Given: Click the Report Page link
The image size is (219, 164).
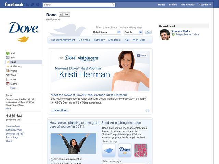Looking at the screenshot, I should 12,137.
